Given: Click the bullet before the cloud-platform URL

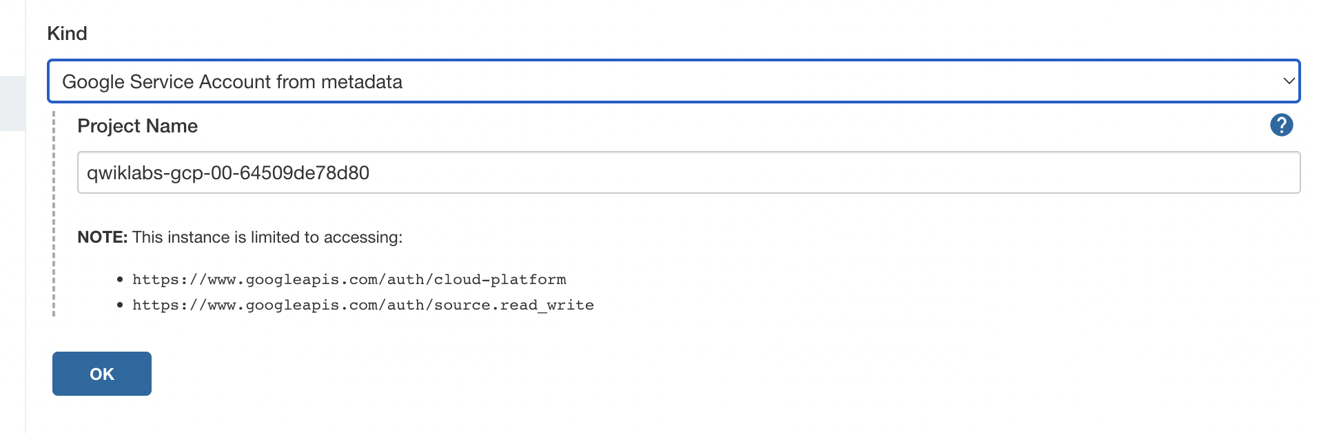Looking at the screenshot, I should [120, 280].
